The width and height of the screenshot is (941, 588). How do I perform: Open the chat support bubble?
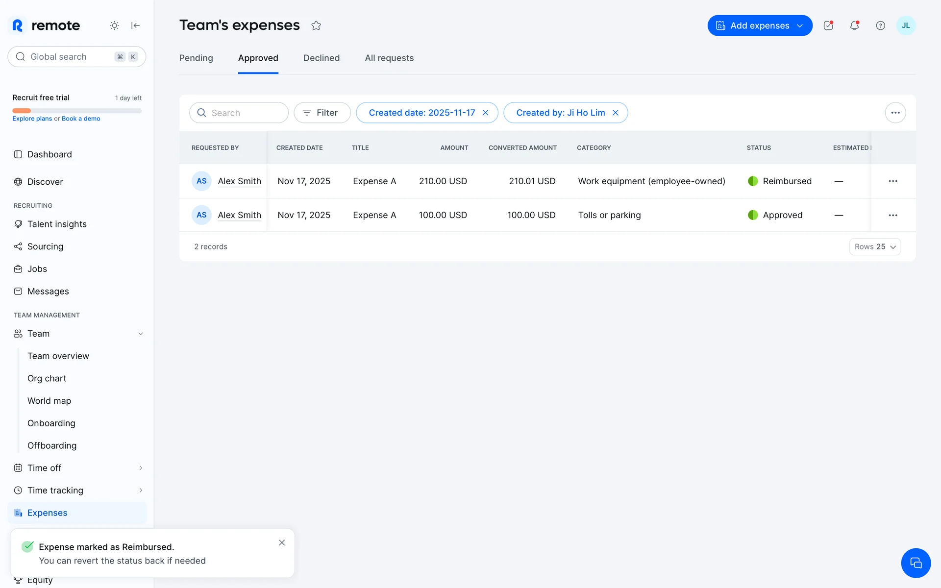click(916, 563)
